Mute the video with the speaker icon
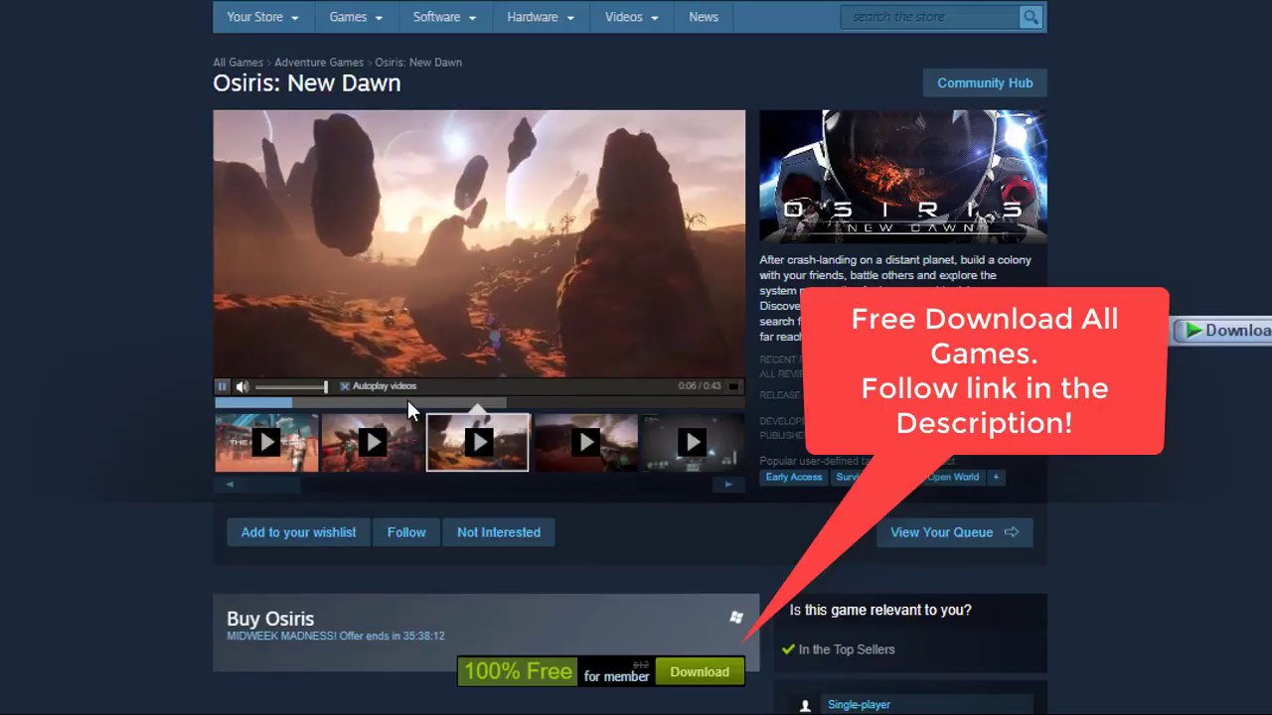This screenshot has width=1272, height=715. click(242, 386)
